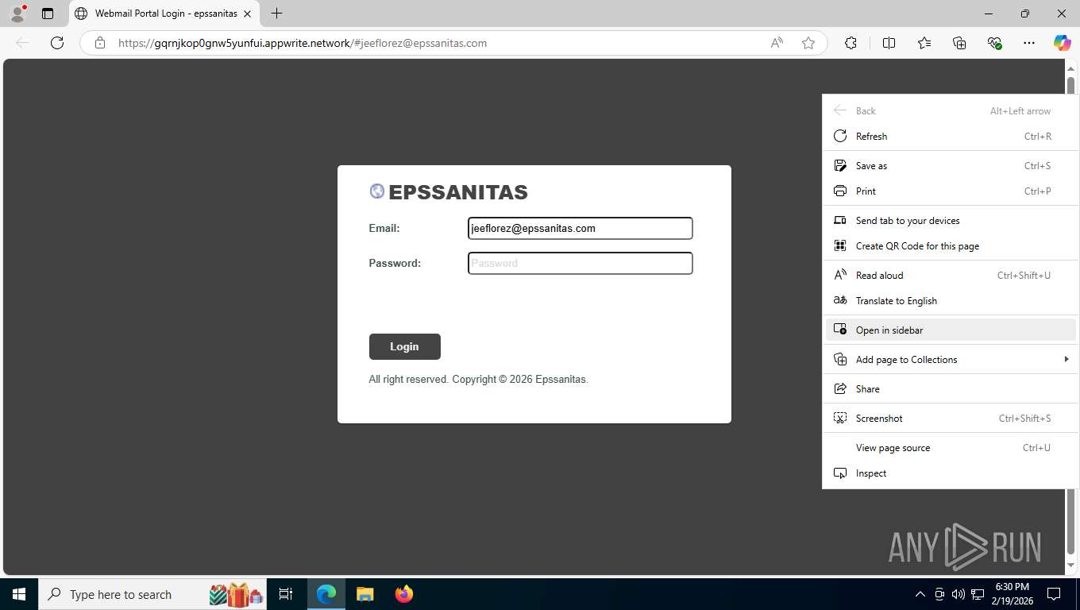Image resolution: width=1080 pixels, height=610 pixels.
Task: Select Refresh in context menu
Action: click(x=951, y=136)
